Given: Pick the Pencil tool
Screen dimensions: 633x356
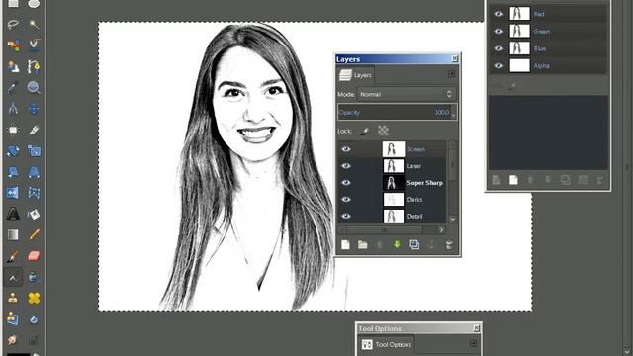Looking at the screenshot, I should [34, 235].
